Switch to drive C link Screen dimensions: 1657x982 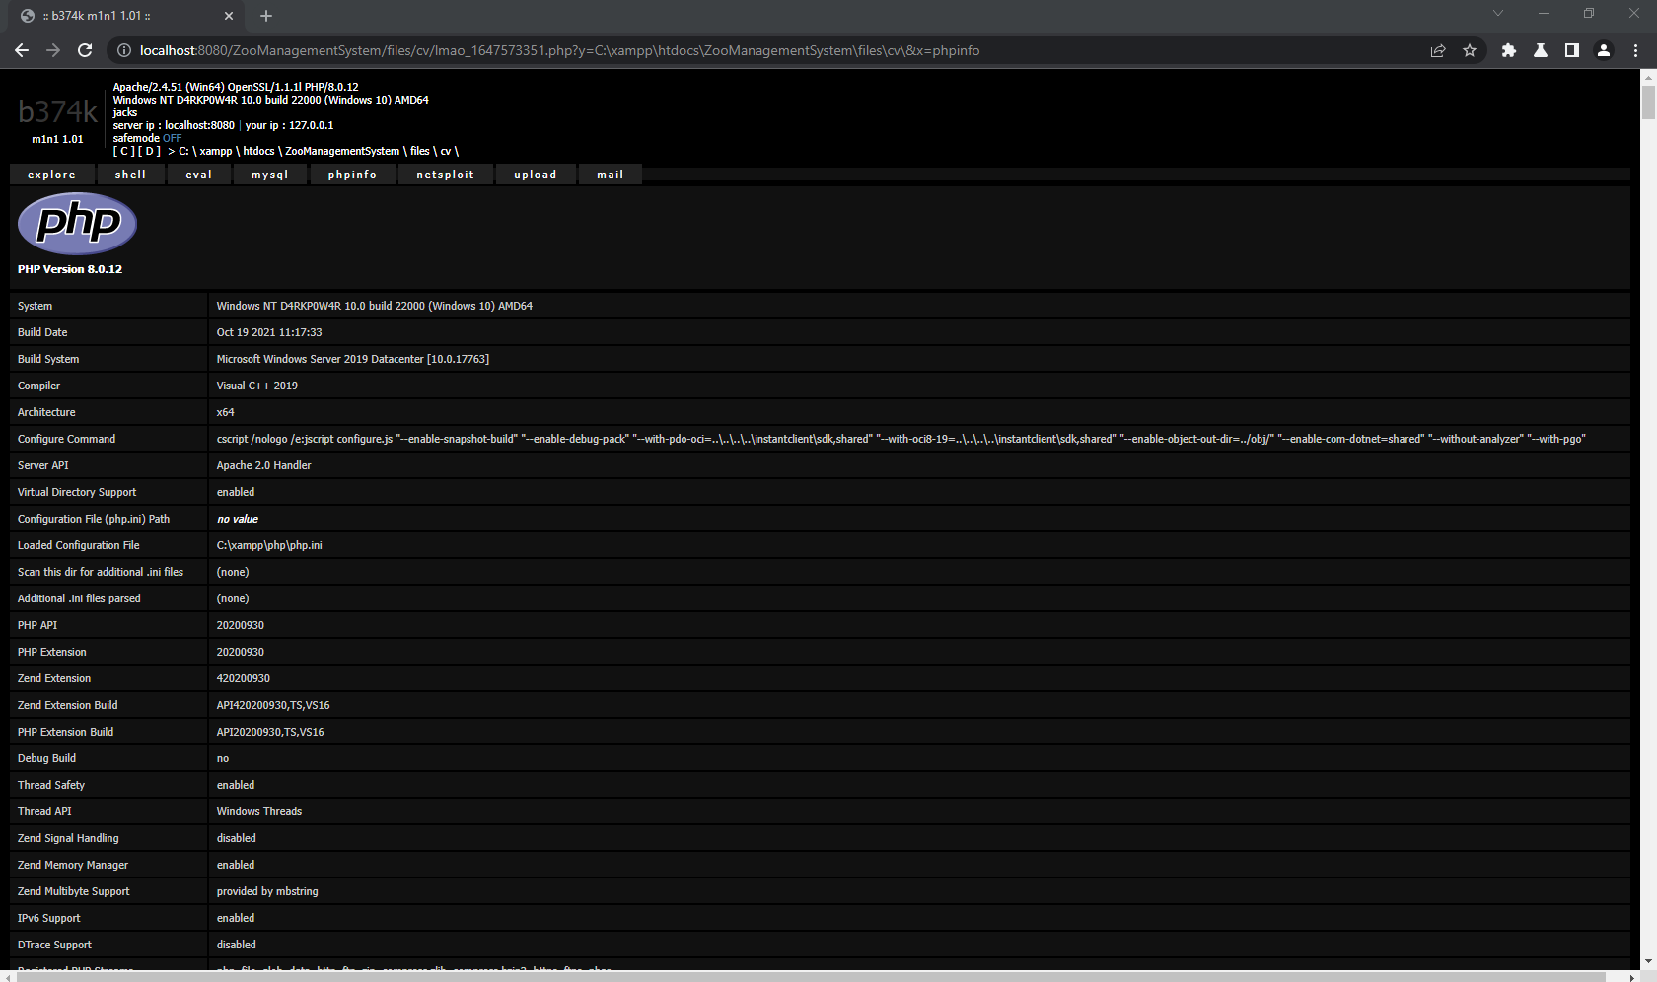(123, 151)
